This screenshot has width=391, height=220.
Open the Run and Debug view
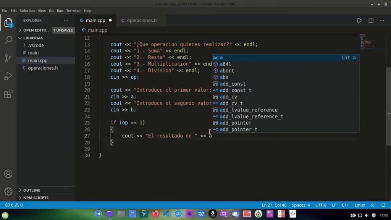[8, 76]
